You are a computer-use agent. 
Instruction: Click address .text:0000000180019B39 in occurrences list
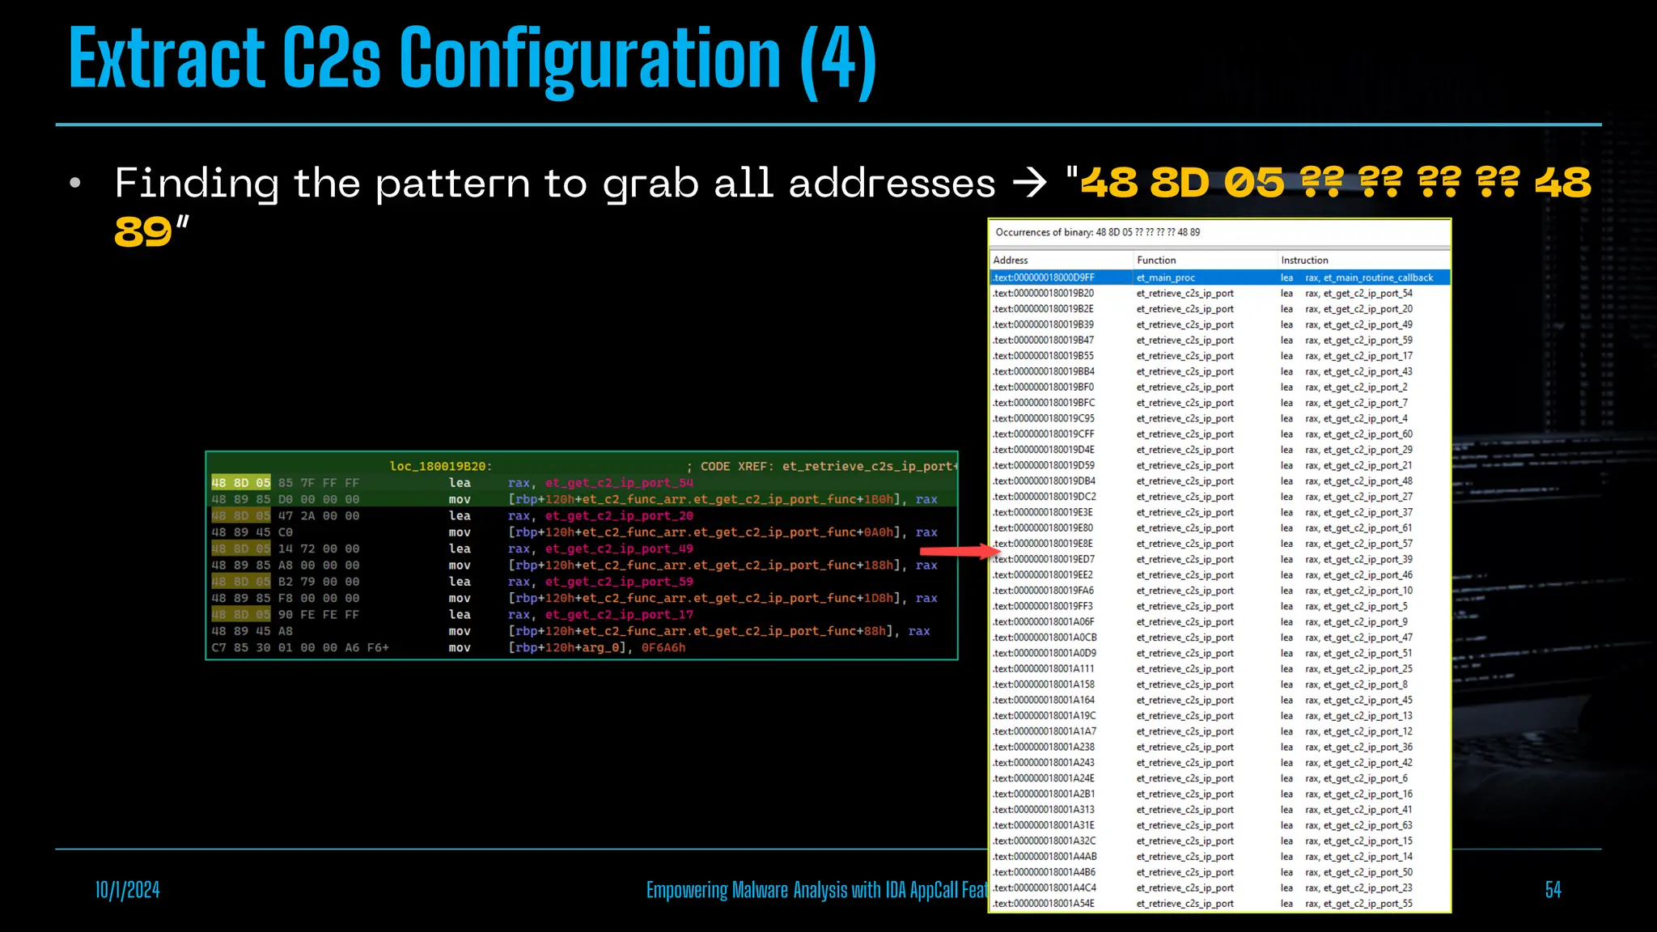pyautogui.click(x=1044, y=324)
